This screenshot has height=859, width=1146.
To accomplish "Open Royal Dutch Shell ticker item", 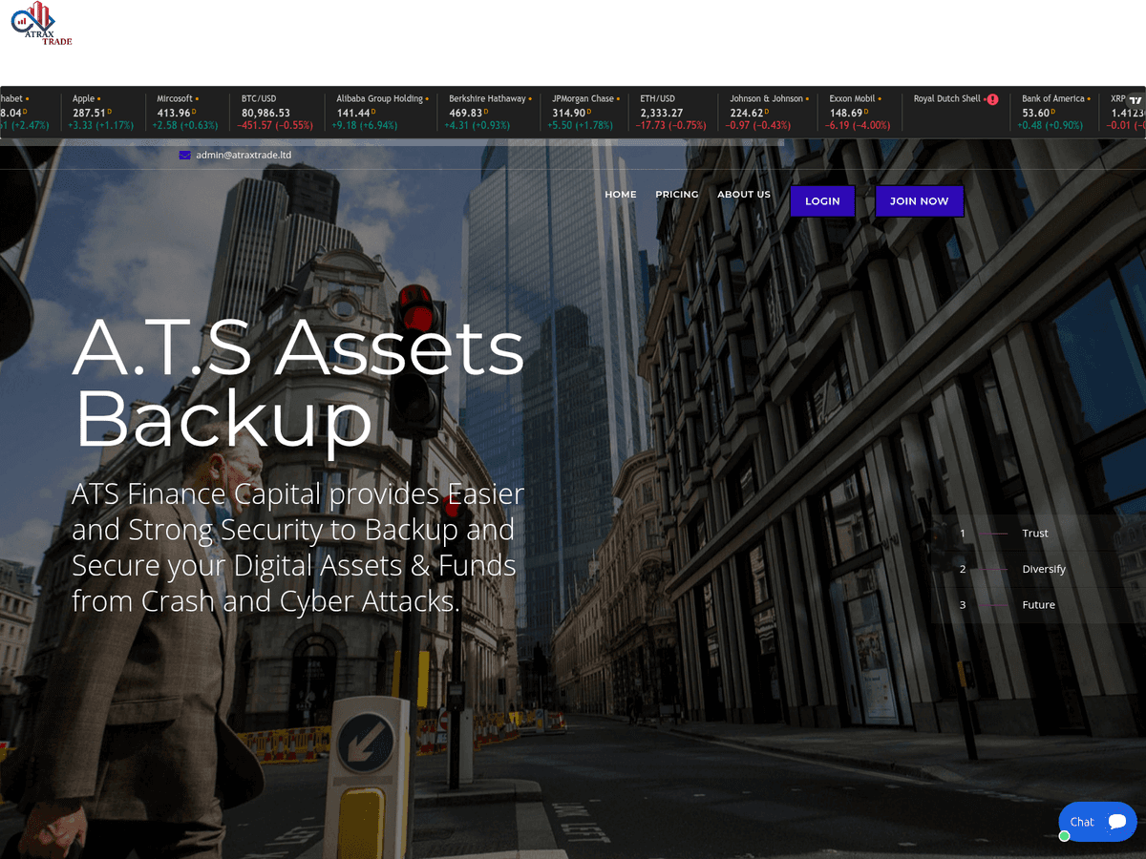I will [x=957, y=112].
